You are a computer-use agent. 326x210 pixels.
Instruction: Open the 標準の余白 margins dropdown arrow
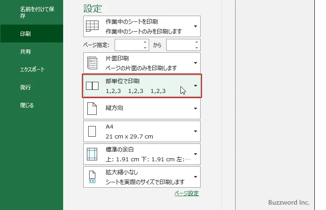(x=195, y=154)
